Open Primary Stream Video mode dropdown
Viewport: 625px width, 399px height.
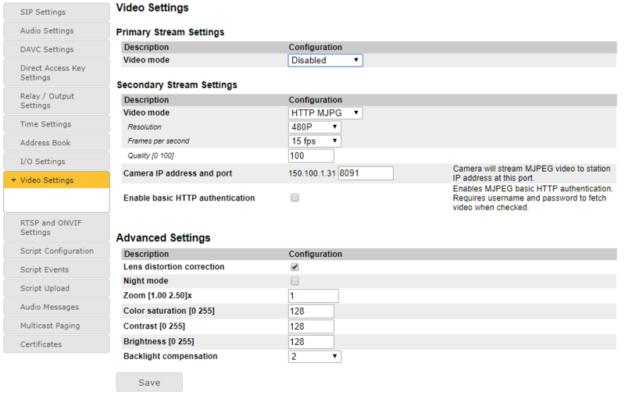(325, 60)
